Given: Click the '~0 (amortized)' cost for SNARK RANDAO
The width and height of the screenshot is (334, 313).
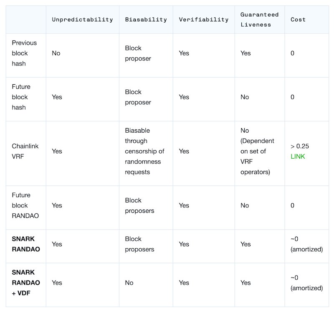Looking at the screenshot, I should point(306,244).
